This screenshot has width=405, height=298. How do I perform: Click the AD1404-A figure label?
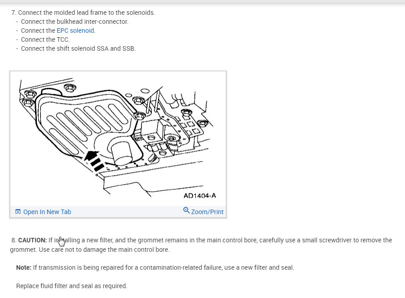tap(200, 196)
